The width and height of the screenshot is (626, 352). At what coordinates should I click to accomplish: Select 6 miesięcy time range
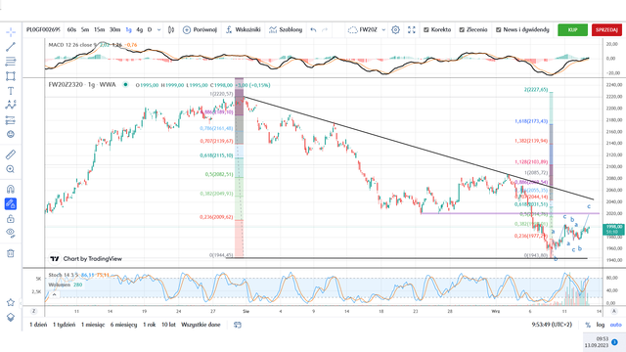(x=123, y=325)
